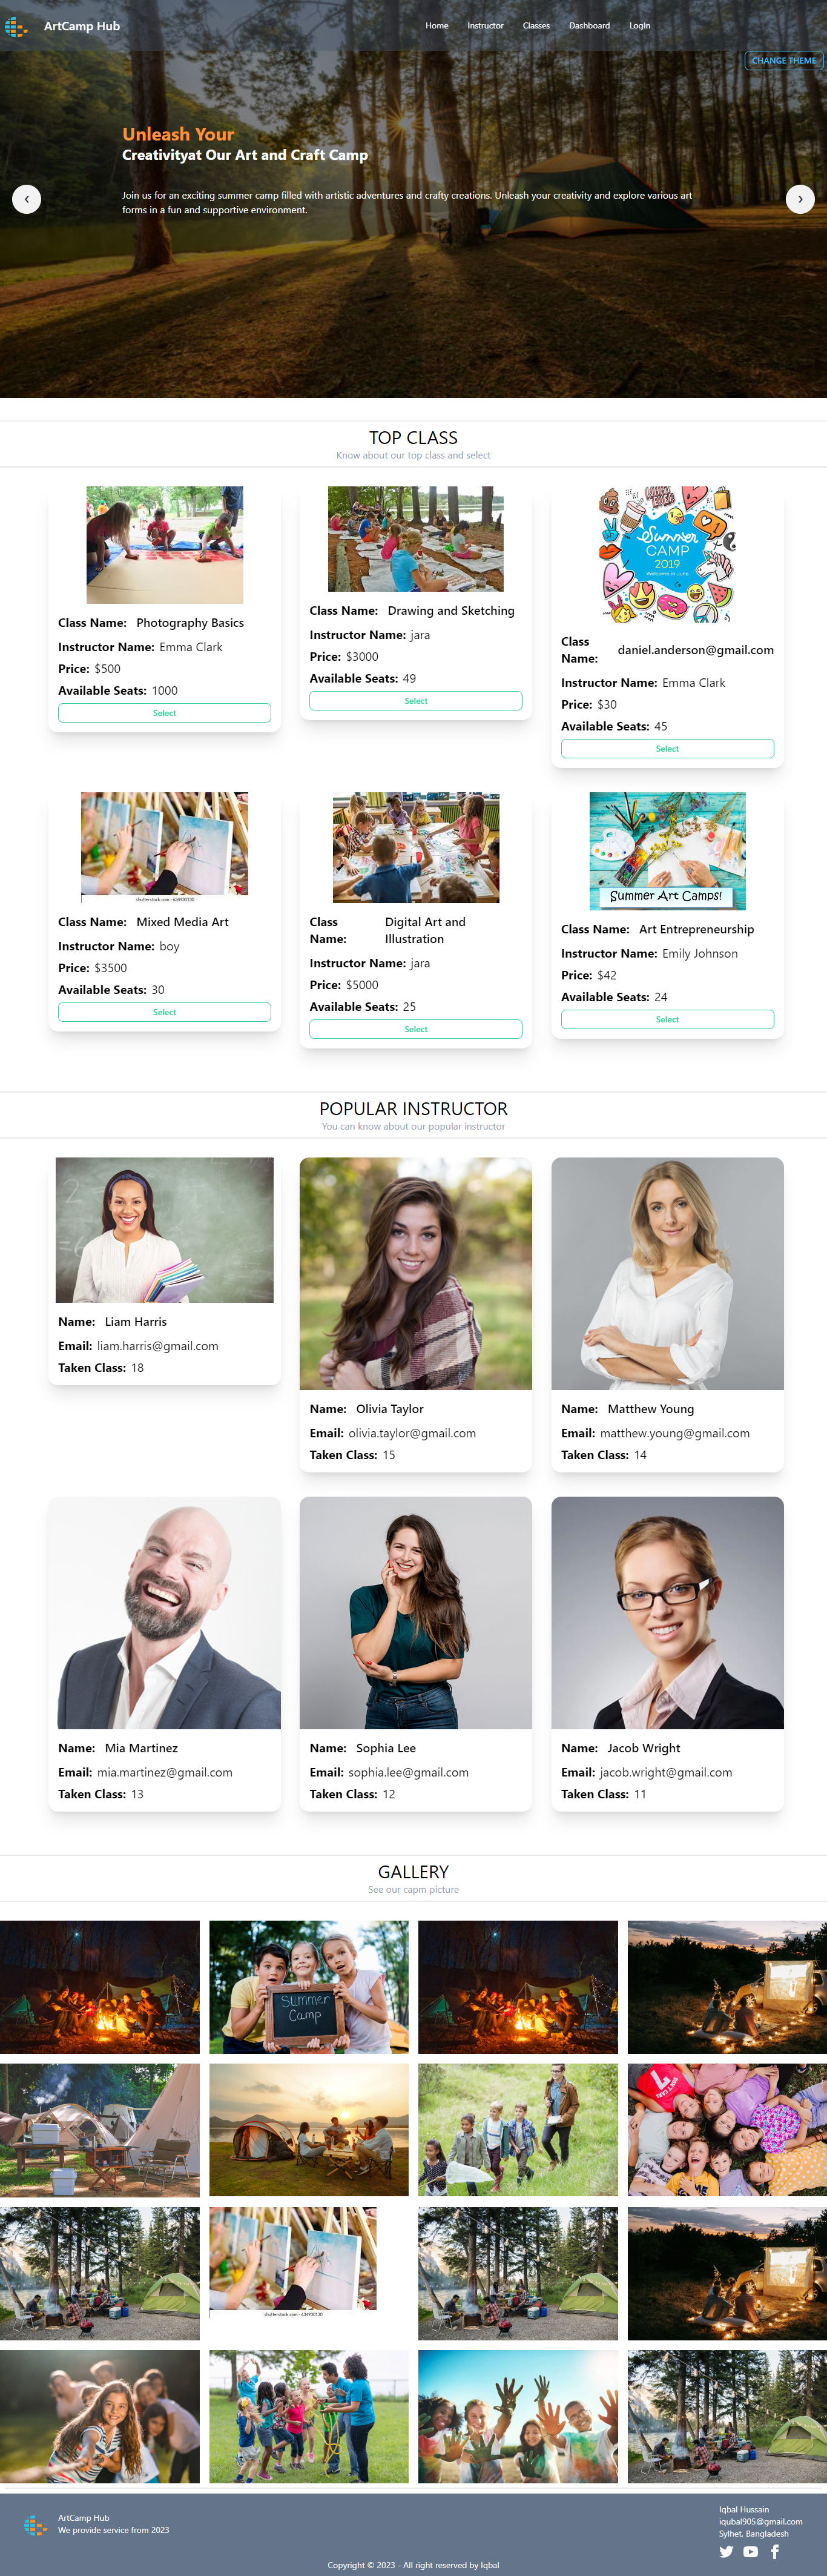Select the Art Entrepreneurship class

pyautogui.click(x=667, y=1019)
